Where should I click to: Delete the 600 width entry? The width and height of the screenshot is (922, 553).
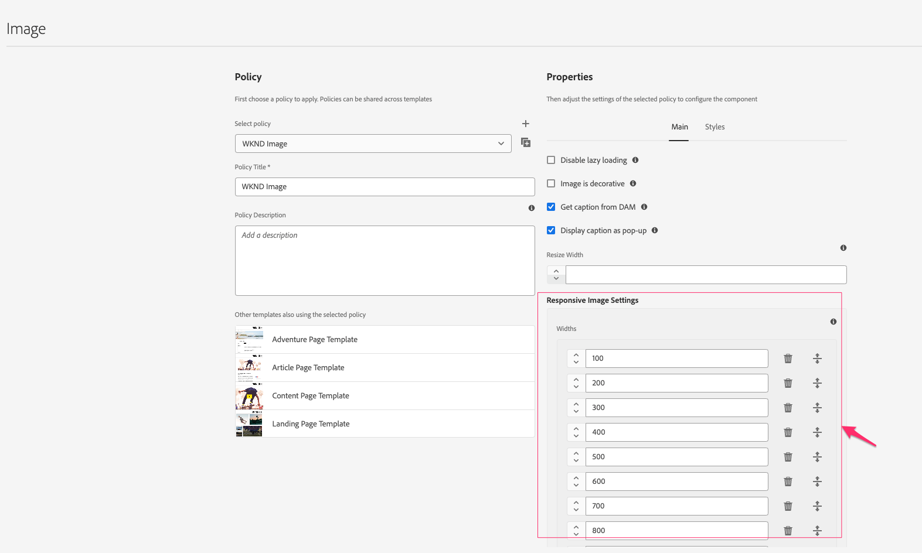(788, 482)
